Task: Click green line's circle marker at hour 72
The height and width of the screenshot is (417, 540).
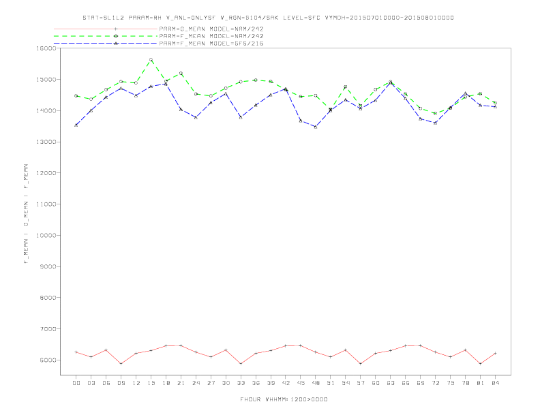Action: coord(435,113)
